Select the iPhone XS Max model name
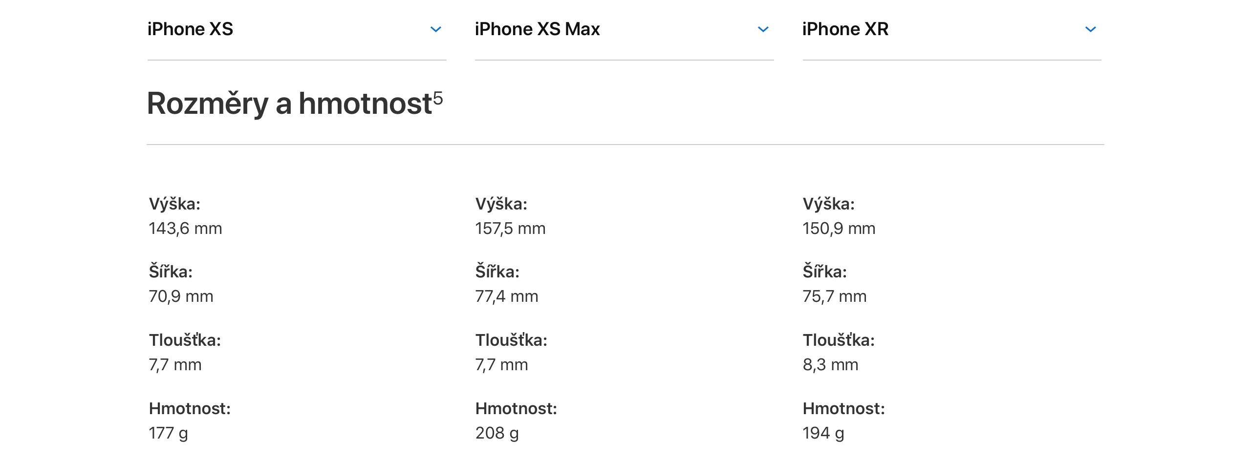Viewport: 1251px width, 462px height. pyautogui.click(x=537, y=29)
